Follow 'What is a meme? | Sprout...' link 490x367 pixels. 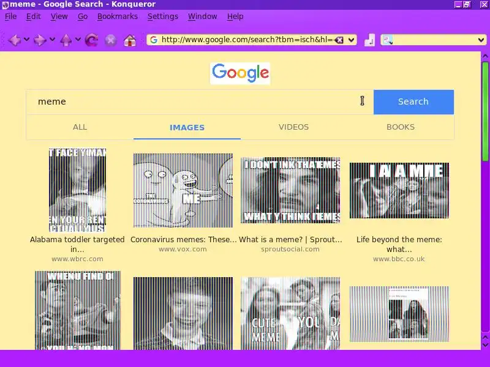[290, 240]
